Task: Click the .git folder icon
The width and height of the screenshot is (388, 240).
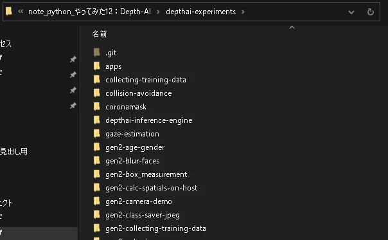Action: coord(97,52)
